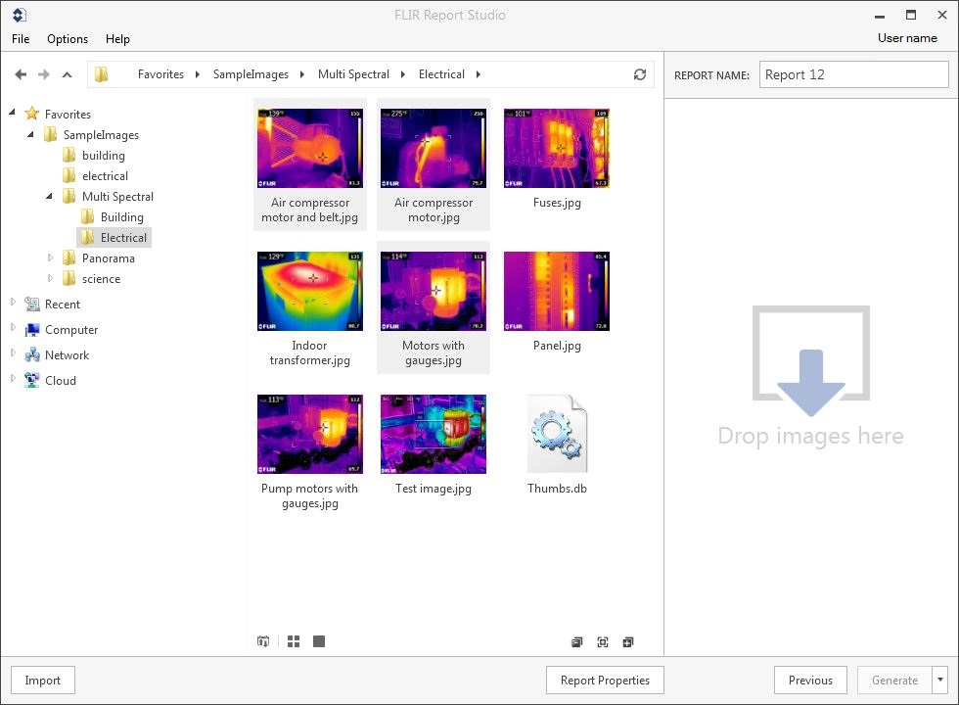
Task: Select the Fuses.jpg thumbnail
Action: 556,148
